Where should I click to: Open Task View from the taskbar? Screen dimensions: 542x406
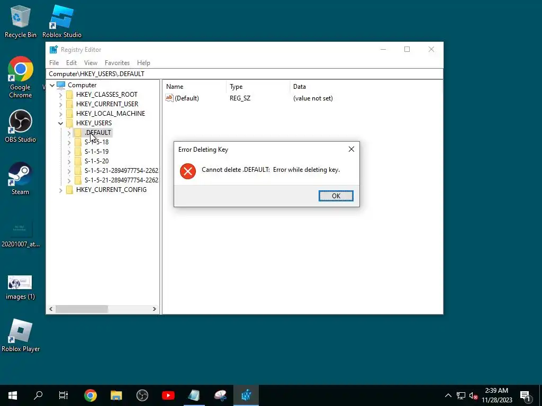64,395
